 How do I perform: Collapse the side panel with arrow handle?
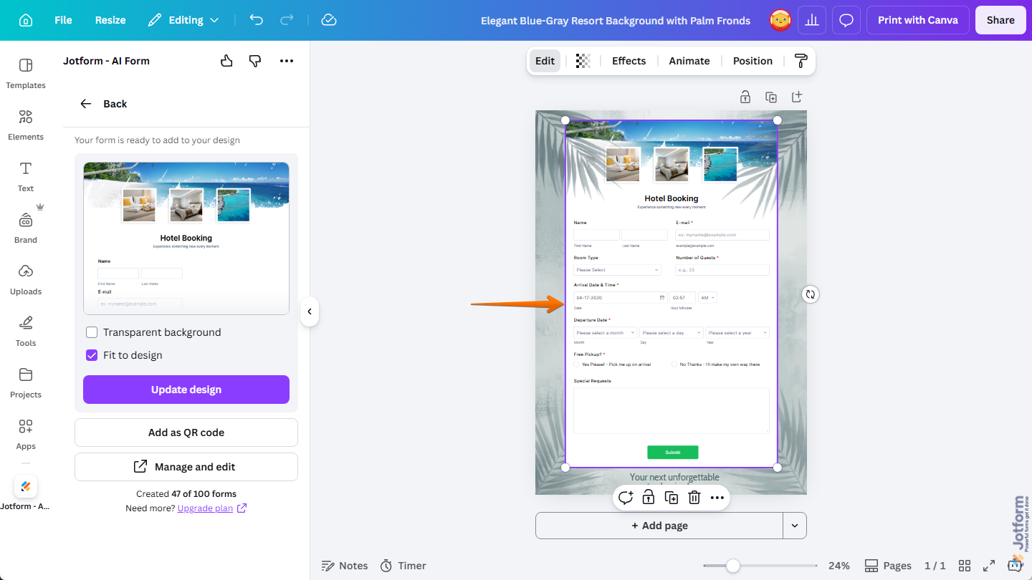pos(310,311)
